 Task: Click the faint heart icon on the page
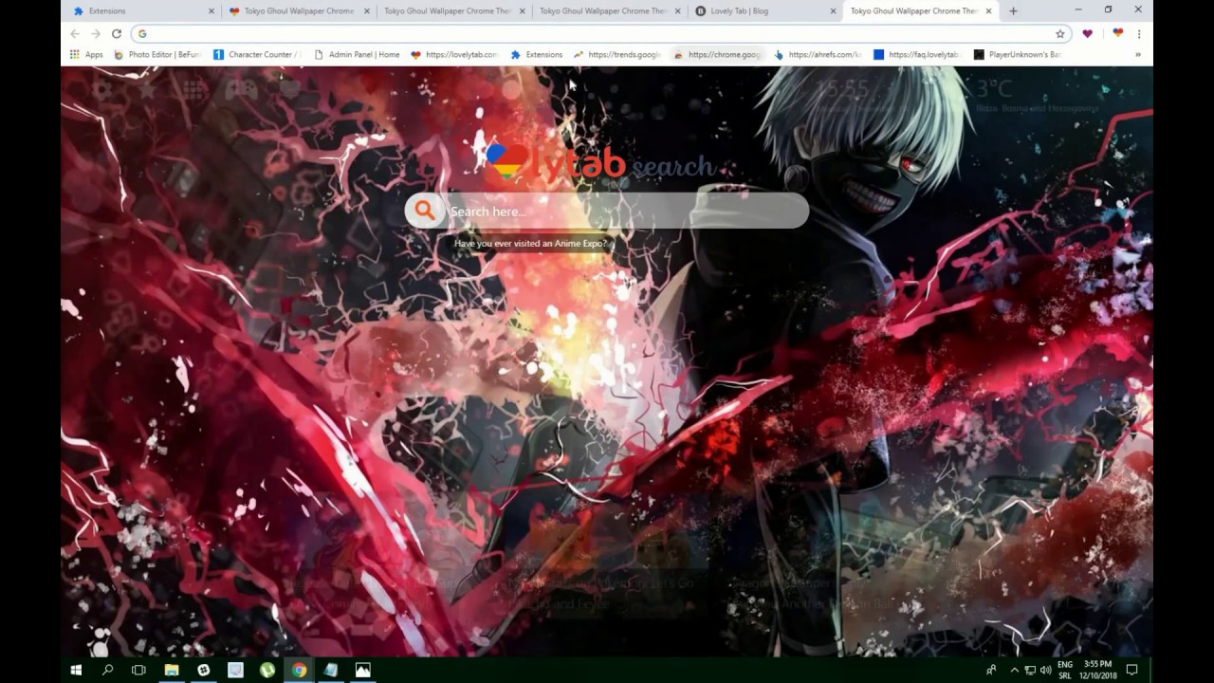288,90
